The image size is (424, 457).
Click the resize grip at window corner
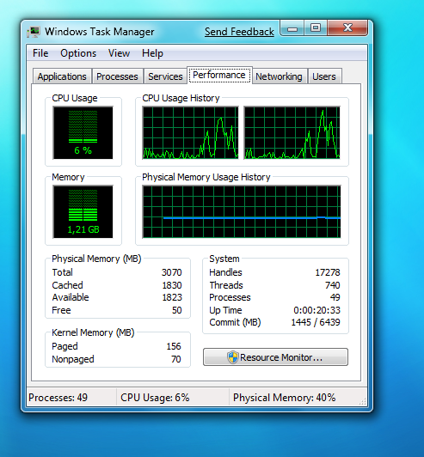tap(362, 402)
